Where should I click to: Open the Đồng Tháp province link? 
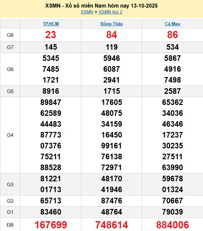pos(112,24)
